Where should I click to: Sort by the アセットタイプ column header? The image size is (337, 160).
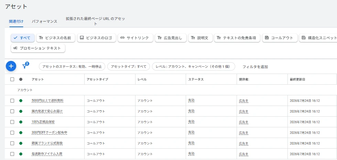[x=97, y=79]
